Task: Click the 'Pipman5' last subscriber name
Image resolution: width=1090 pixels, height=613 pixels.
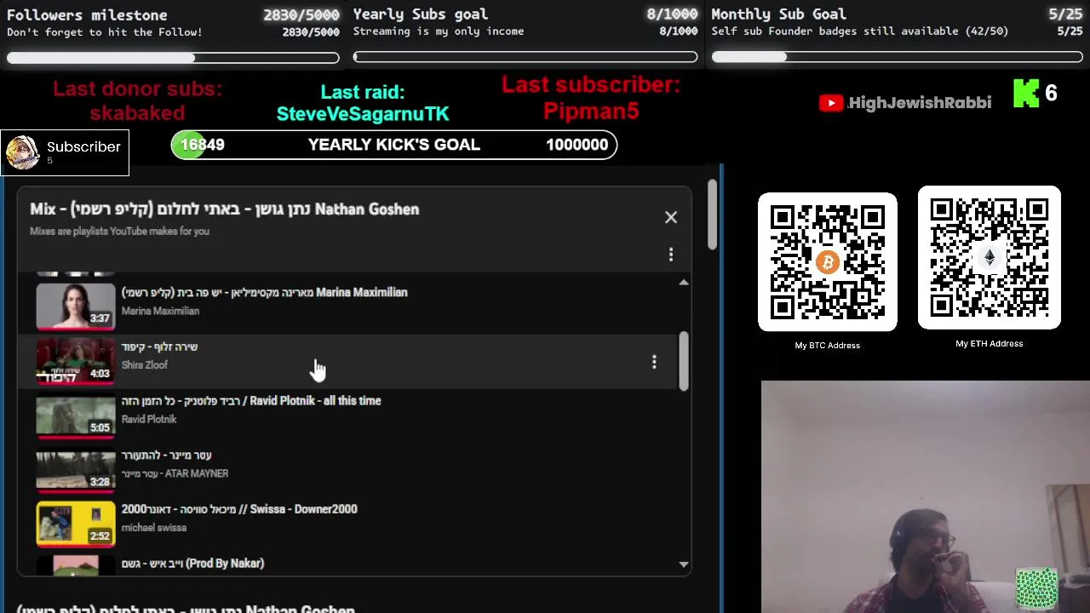Action: (x=591, y=111)
